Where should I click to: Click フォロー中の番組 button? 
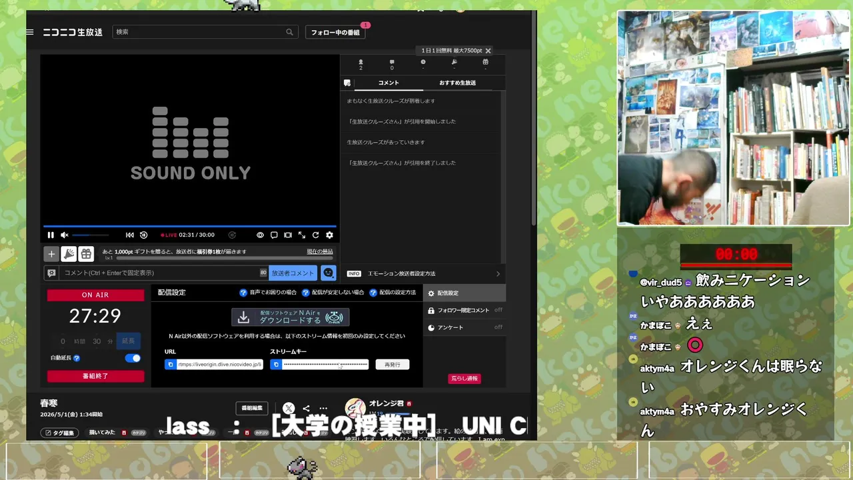pyautogui.click(x=335, y=32)
